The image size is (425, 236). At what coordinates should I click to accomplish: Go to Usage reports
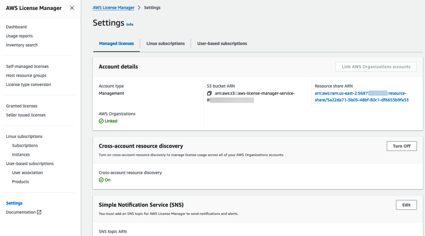tap(19, 36)
